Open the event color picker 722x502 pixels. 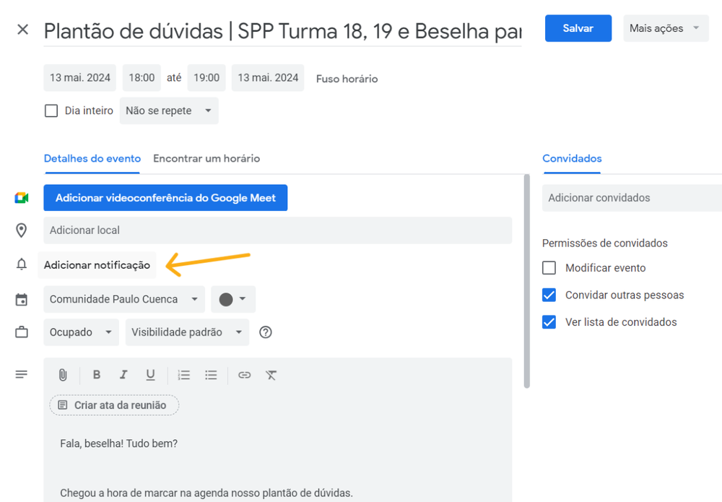coord(232,299)
